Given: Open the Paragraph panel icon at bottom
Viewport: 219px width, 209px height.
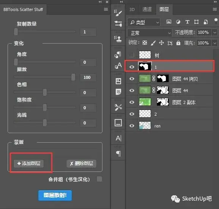Looking at the screenshot, I should coord(118,154).
